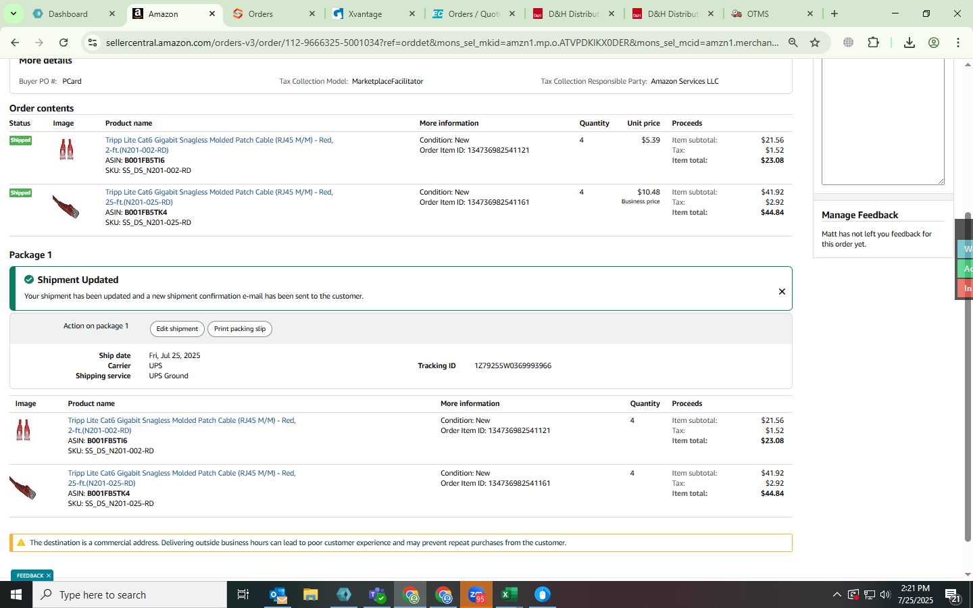Viewport: 973px width, 608px height.
Task: Click the Windows taskbar search box
Action: pyautogui.click(x=130, y=594)
